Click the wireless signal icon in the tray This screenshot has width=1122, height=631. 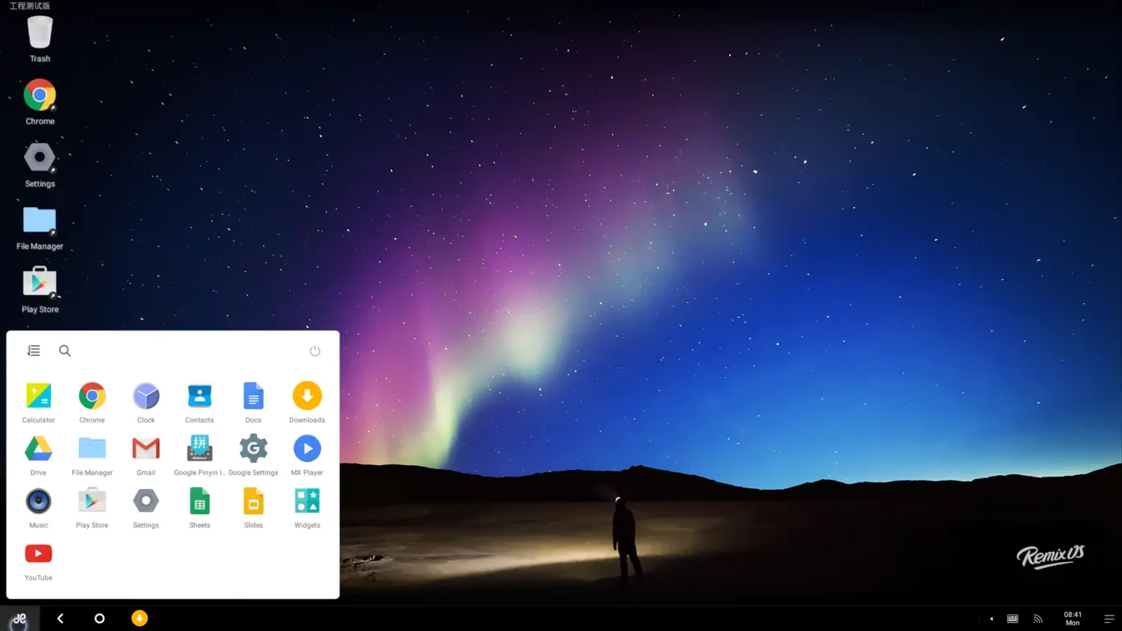[1037, 619]
